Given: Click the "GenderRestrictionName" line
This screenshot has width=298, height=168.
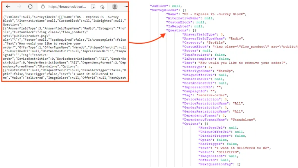Looking at the screenshot, I should tap(213, 111).
